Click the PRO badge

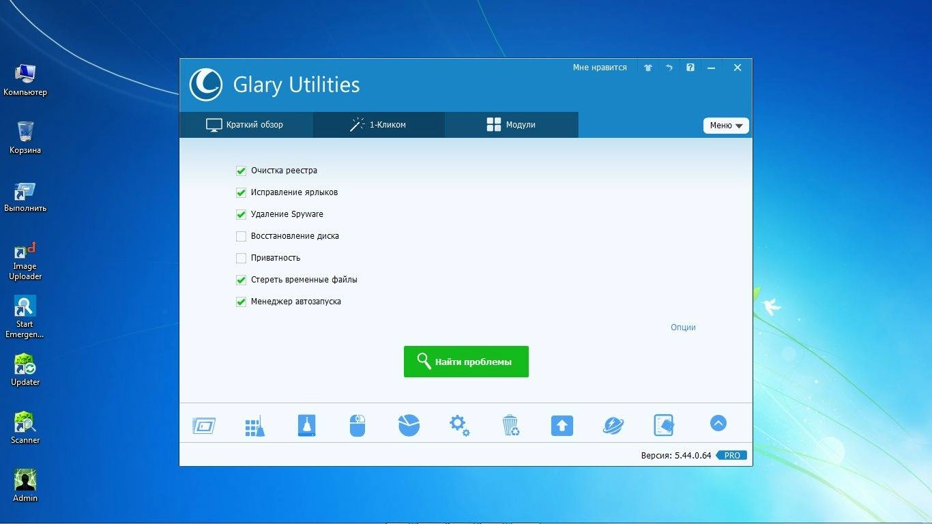731,455
